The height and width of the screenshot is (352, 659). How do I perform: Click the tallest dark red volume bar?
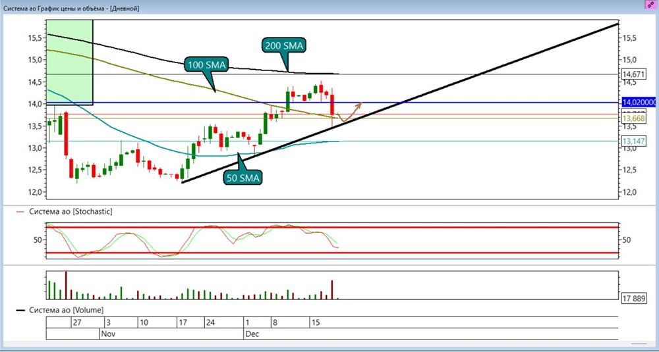tap(65, 286)
